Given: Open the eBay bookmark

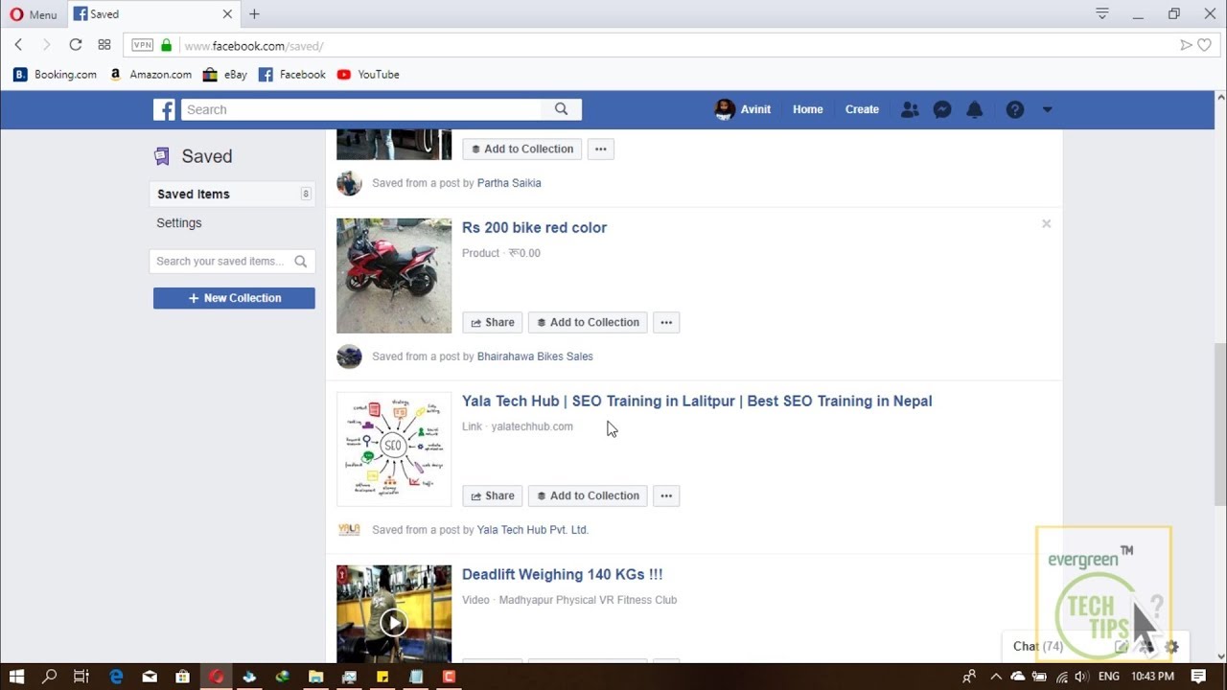Looking at the screenshot, I should coord(225,74).
